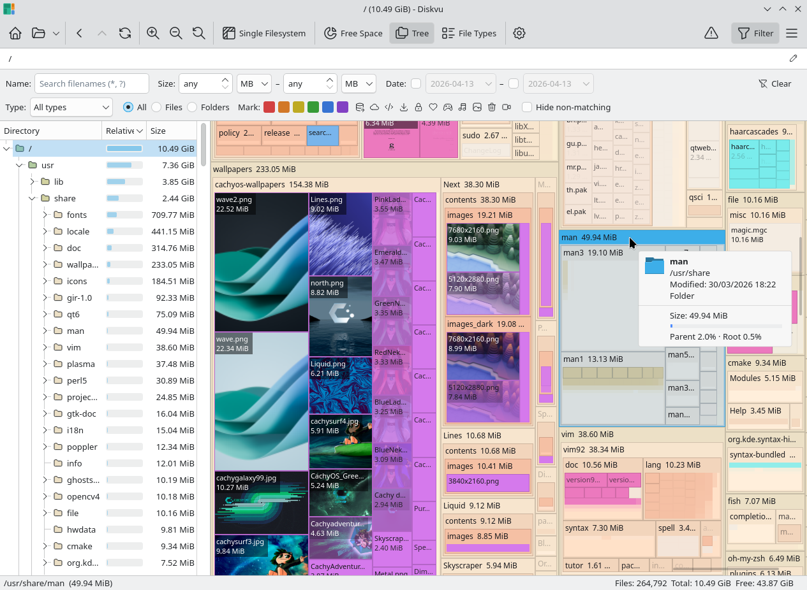Mark filter: image picture icon
The height and width of the screenshot is (590, 807).
coord(477,107)
